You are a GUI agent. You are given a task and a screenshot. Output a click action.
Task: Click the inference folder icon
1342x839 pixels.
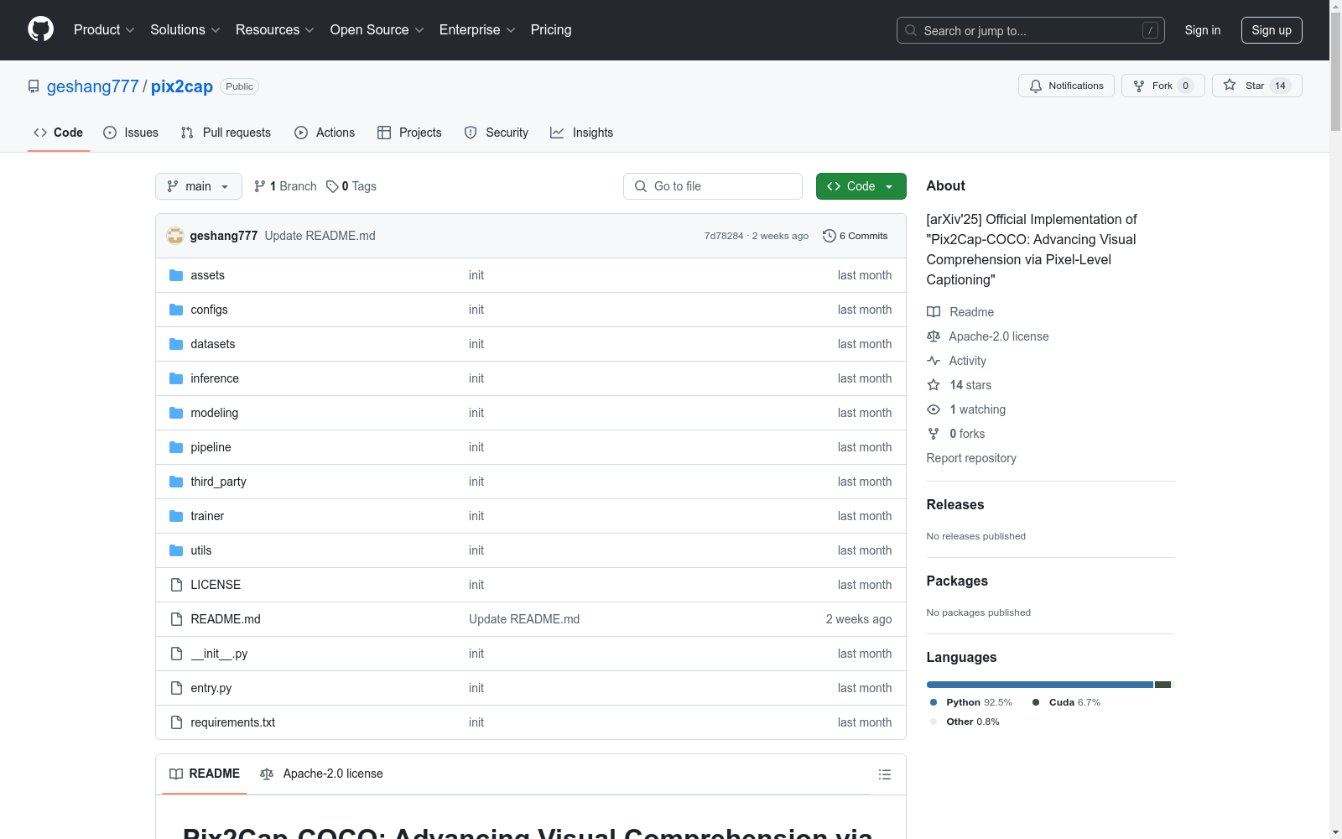point(176,378)
